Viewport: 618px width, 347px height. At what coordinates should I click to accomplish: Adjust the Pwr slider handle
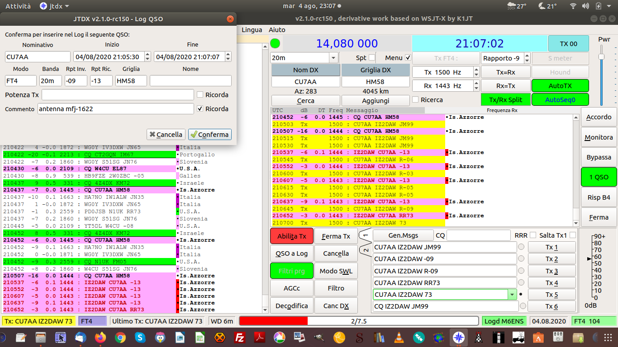601,56
